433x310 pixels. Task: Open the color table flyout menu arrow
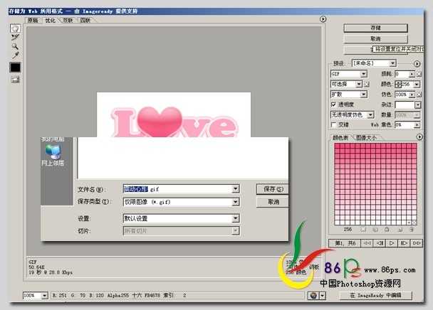pyautogui.click(x=419, y=137)
